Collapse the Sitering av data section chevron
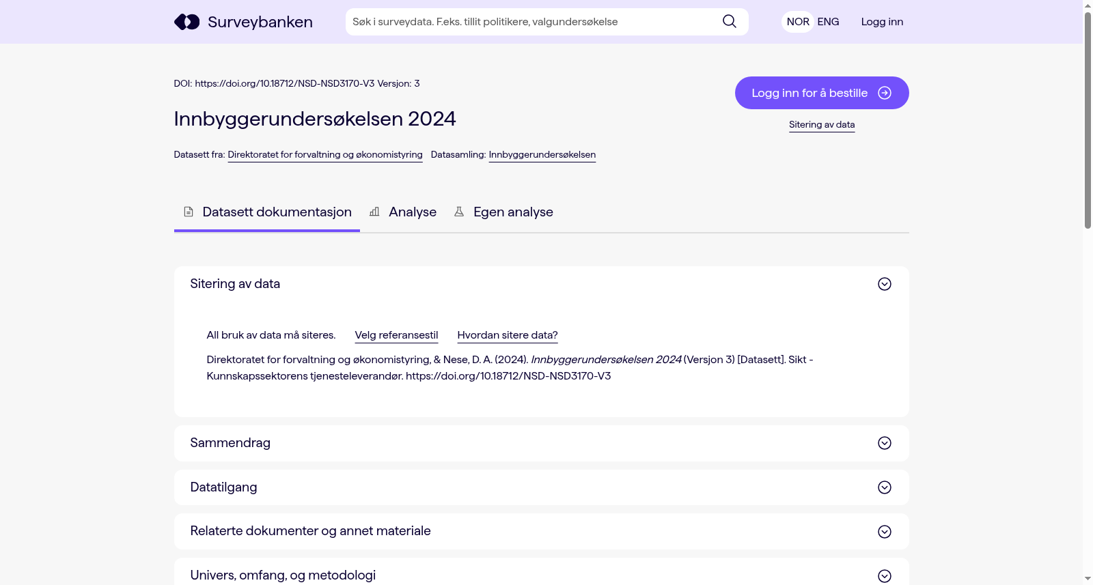 coord(885,284)
